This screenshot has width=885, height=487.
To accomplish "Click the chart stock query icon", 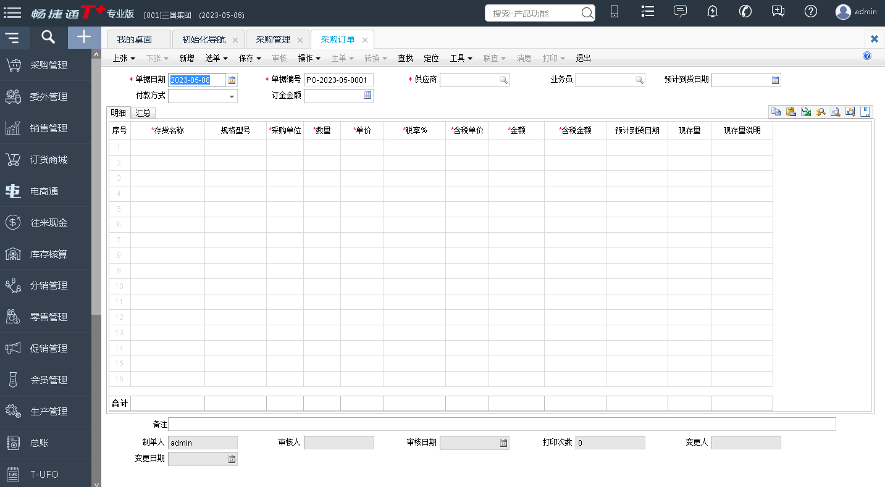I will 850,112.
